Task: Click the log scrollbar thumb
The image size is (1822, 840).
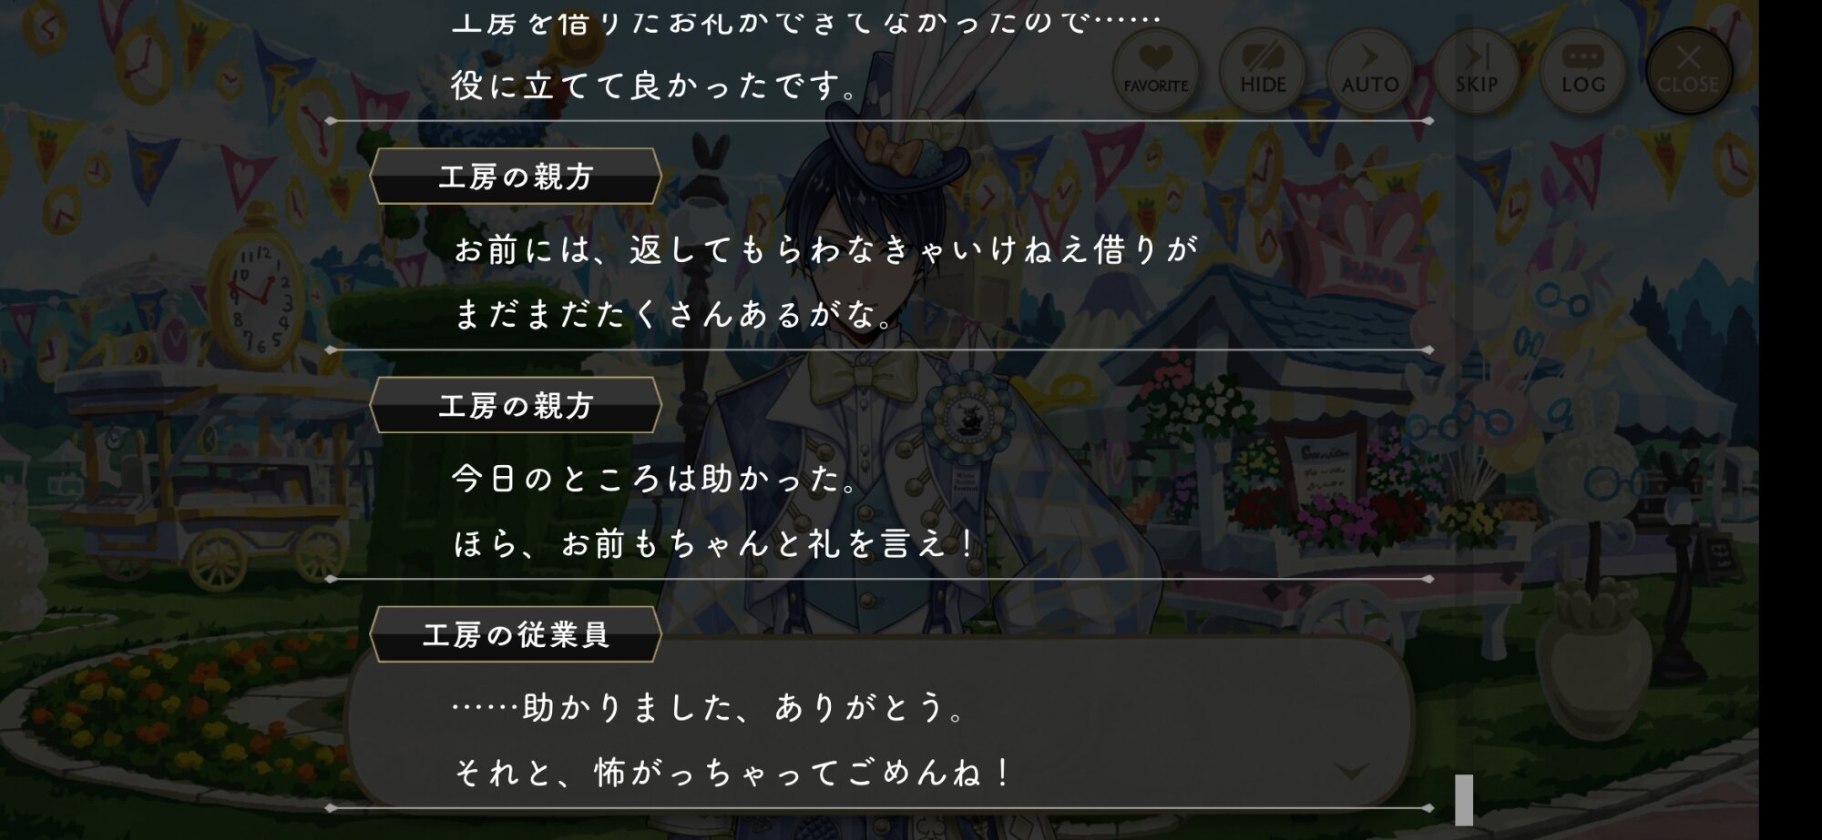Action: [x=1464, y=800]
